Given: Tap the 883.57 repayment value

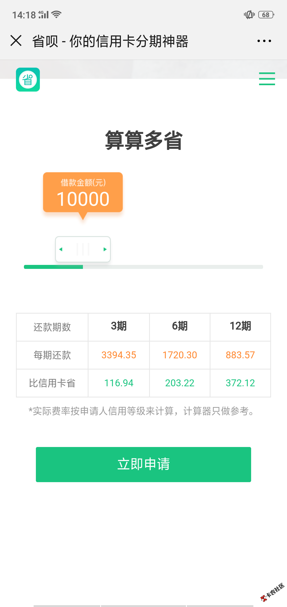Looking at the screenshot, I should click(x=240, y=355).
